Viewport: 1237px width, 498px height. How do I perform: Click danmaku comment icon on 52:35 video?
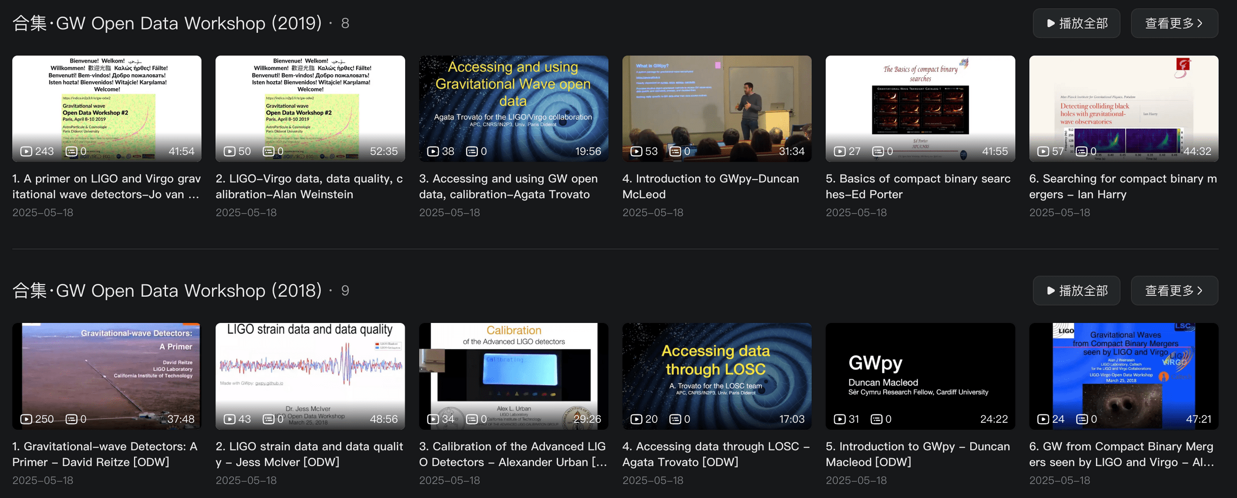(269, 151)
